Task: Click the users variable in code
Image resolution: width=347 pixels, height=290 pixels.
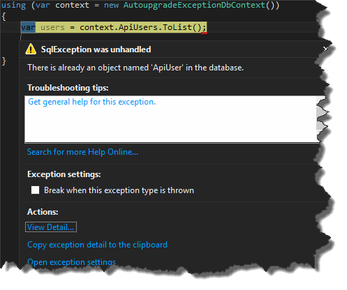Action: pyautogui.click(x=52, y=27)
